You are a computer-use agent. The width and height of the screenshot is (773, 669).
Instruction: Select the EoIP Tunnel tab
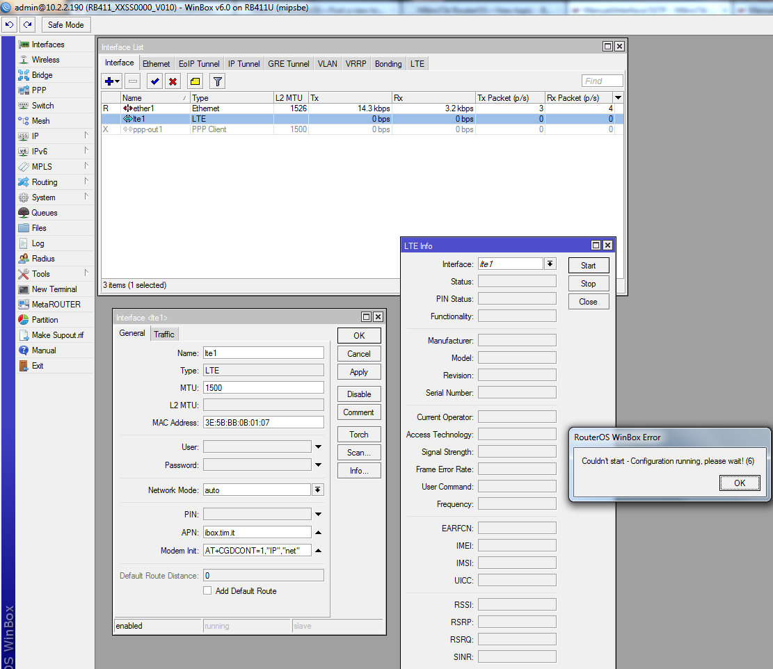pyautogui.click(x=199, y=63)
